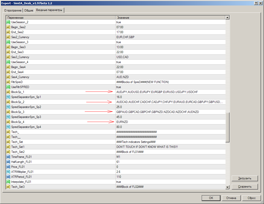Click the boolean icon beside UseSession_3

[x=8, y=42]
